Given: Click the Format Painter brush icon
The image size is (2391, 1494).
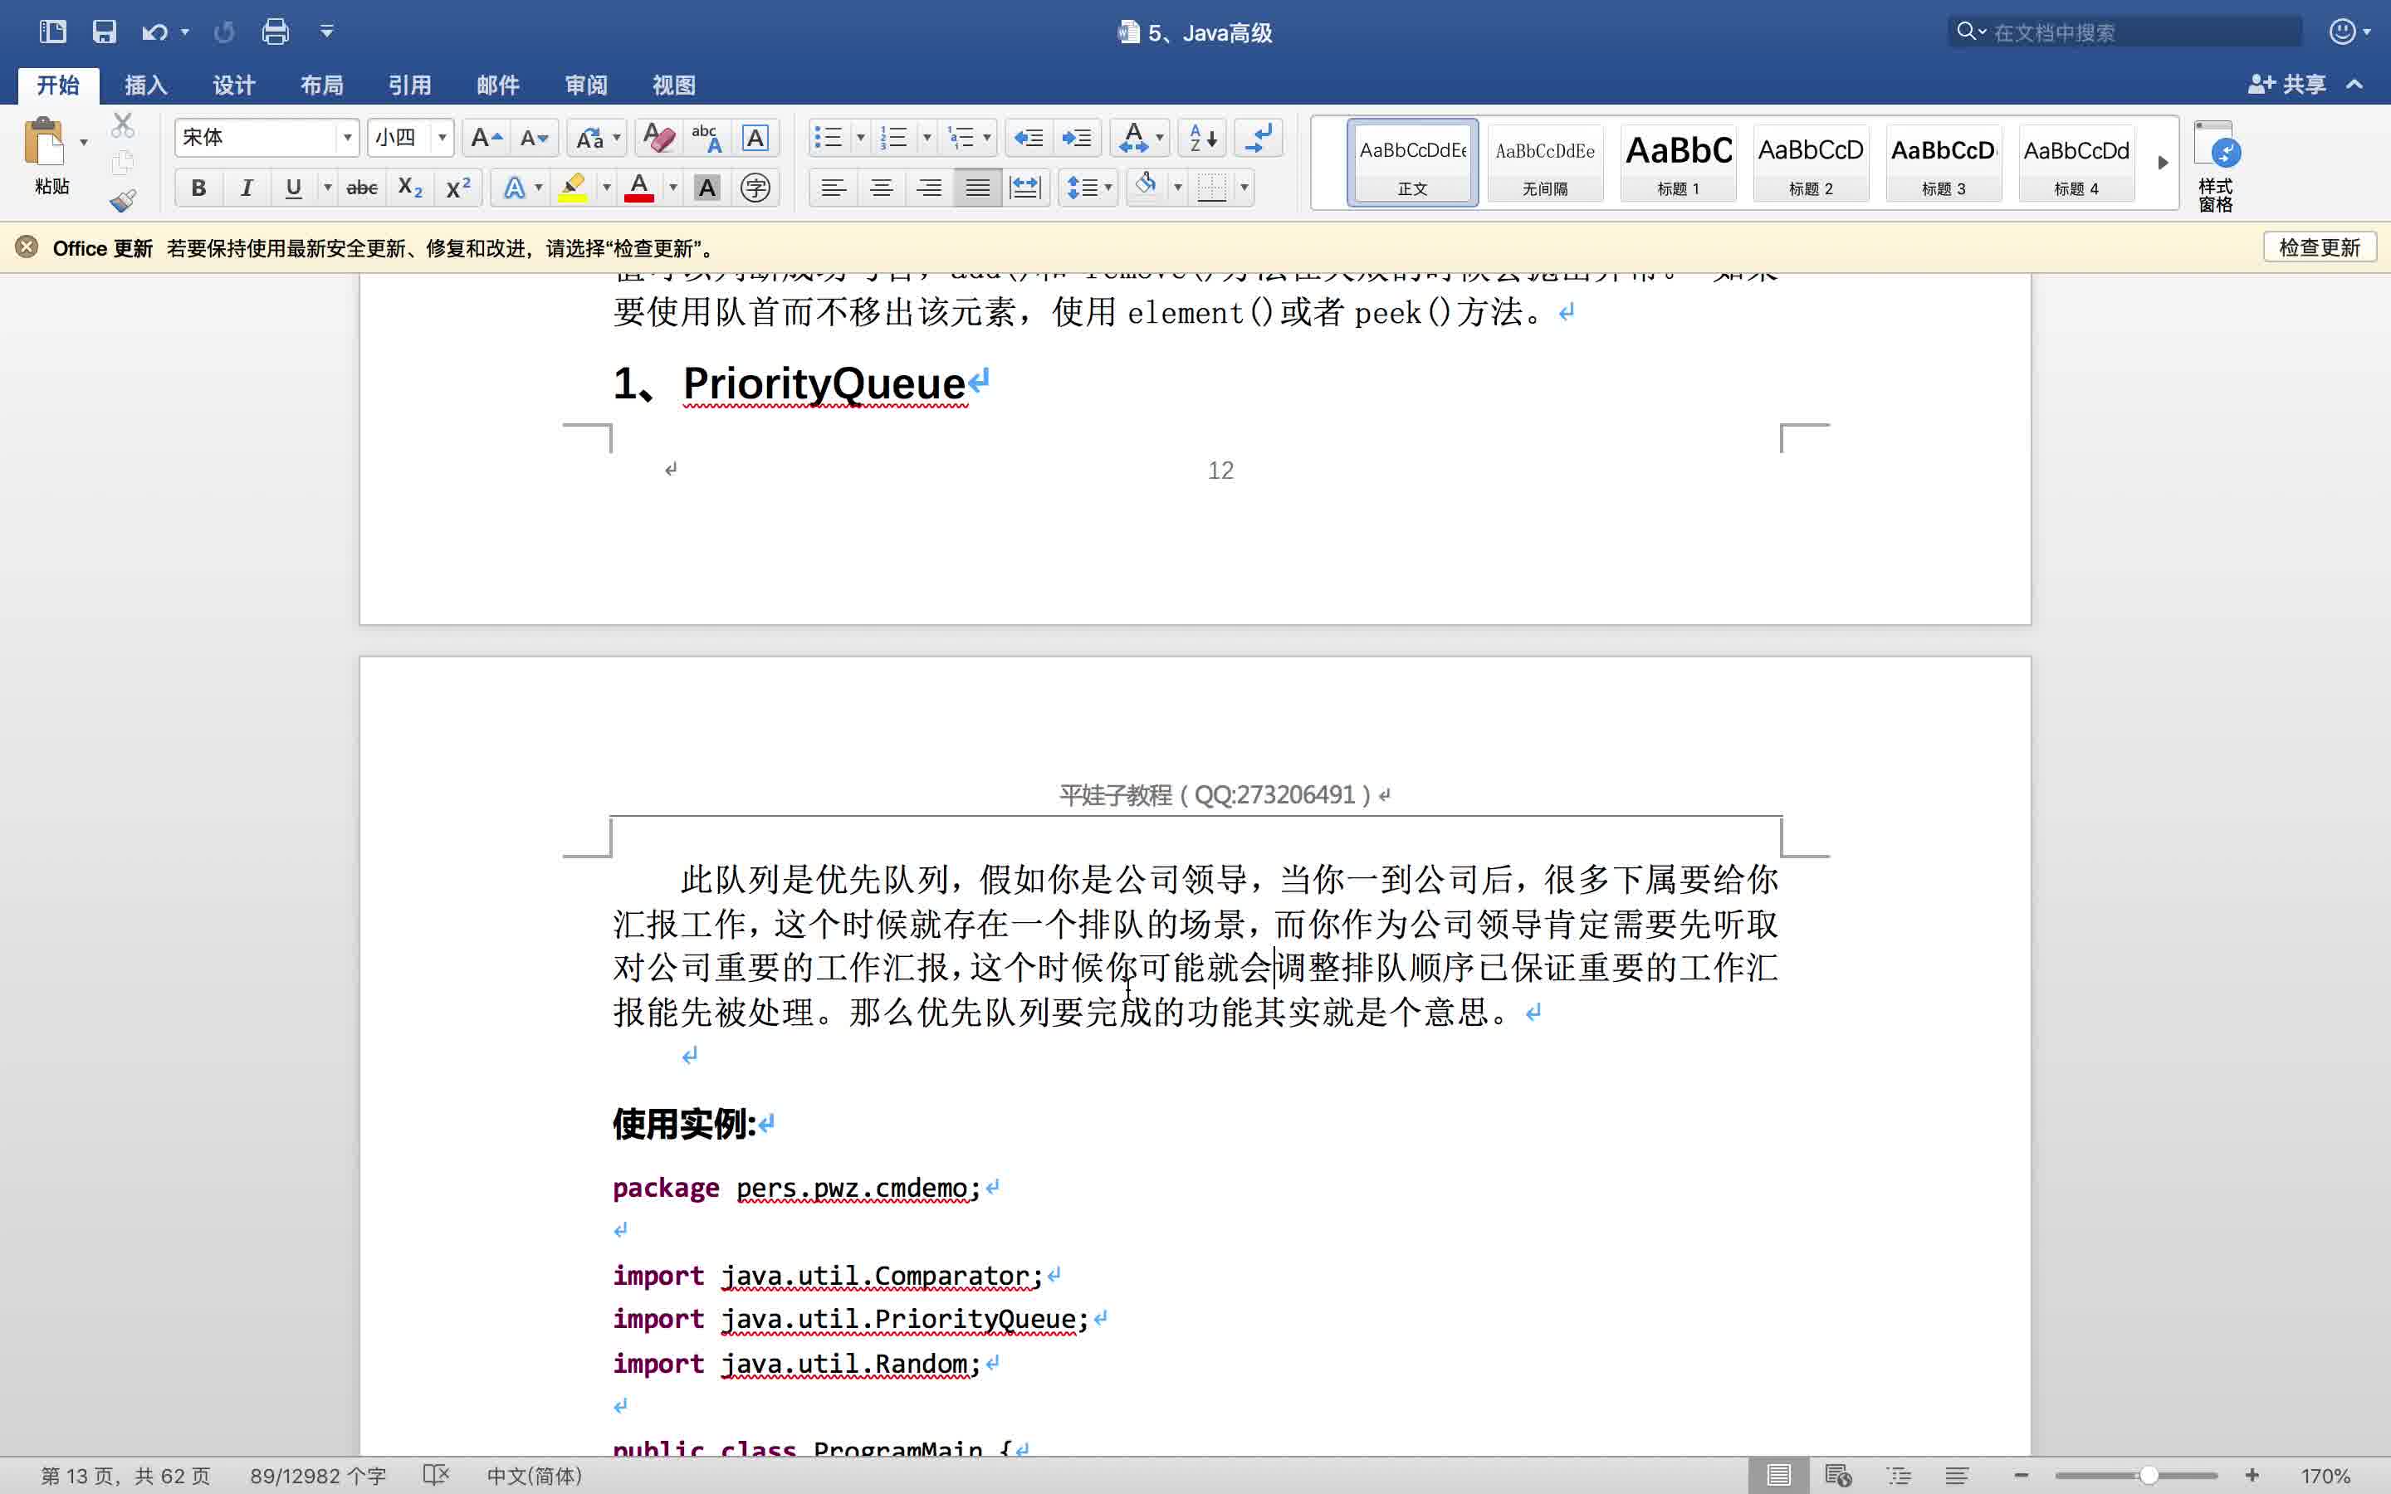Looking at the screenshot, I should [x=123, y=201].
